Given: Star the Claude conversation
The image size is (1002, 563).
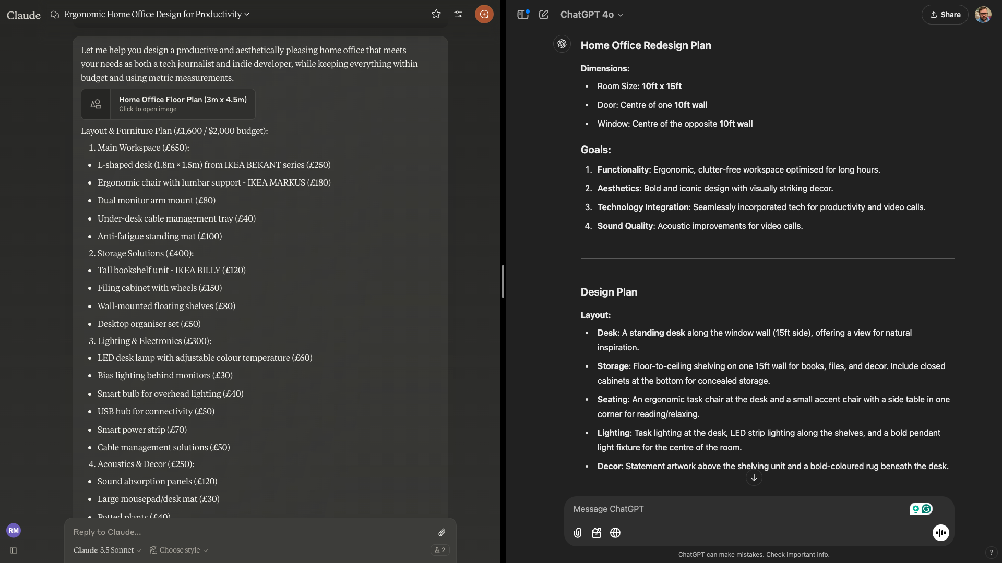Looking at the screenshot, I should click(x=436, y=14).
